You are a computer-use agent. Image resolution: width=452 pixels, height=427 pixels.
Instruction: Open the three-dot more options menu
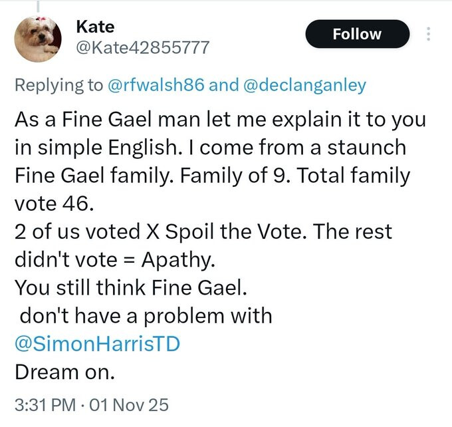tap(429, 34)
